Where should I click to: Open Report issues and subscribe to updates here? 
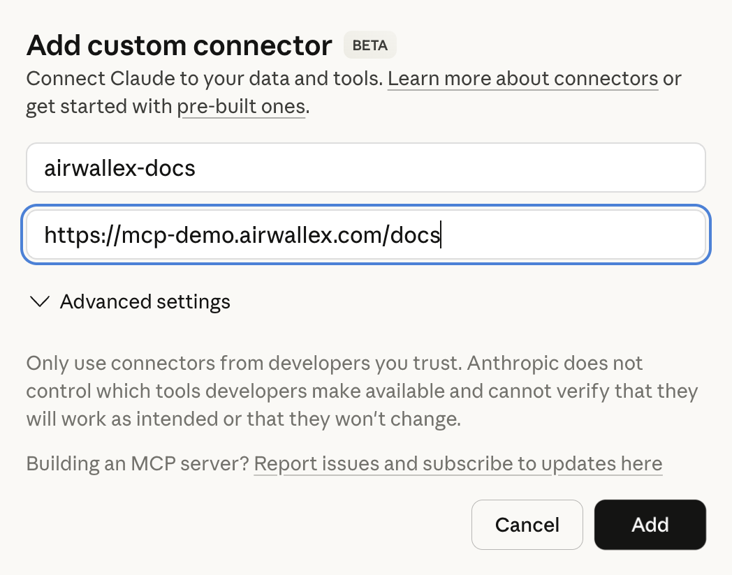tap(458, 463)
